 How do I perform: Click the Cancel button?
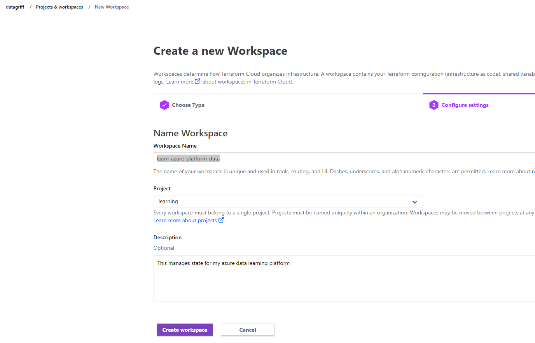pyautogui.click(x=248, y=330)
